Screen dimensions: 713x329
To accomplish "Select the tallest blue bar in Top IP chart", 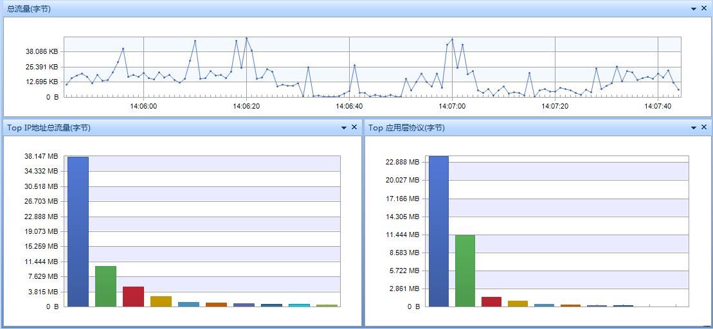I will click(x=78, y=231).
